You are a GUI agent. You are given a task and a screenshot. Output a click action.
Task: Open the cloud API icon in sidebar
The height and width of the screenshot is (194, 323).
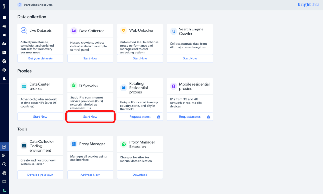tap(4, 44)
